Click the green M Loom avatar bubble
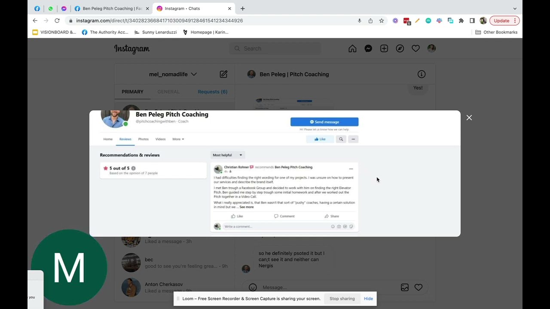Screen dimensions: 550x309 coord(69,267)
